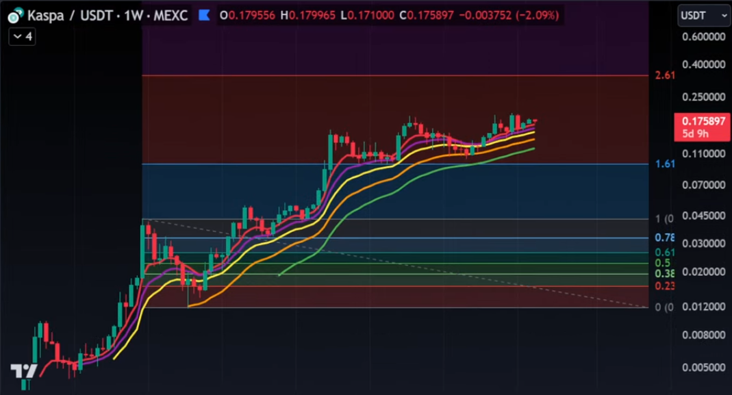
Task: Click the open value O0.179556
Action: 247,16
